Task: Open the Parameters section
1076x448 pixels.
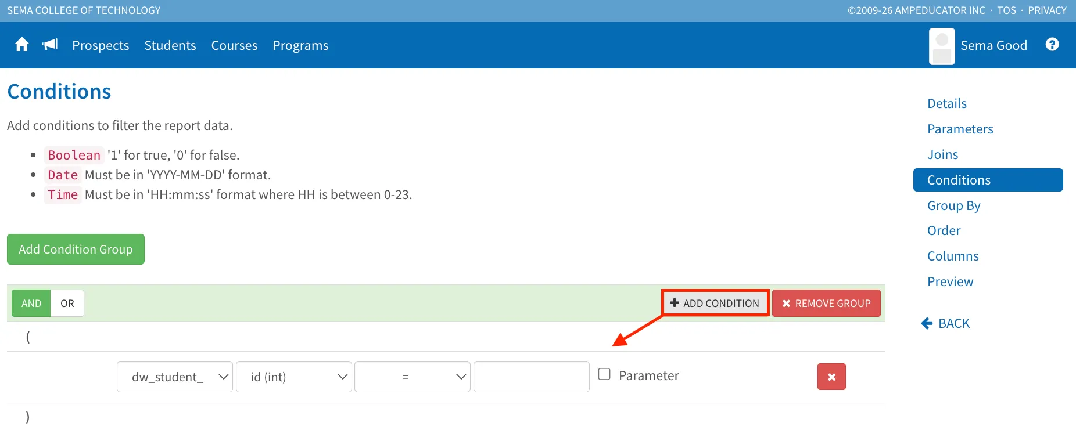Action: click(x=960, y=129)
